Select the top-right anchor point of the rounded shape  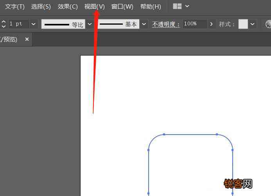coord(217,134)
